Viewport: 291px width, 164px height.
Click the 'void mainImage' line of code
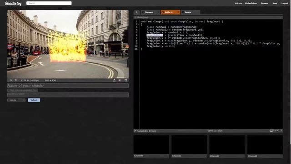tap(182, 21)
